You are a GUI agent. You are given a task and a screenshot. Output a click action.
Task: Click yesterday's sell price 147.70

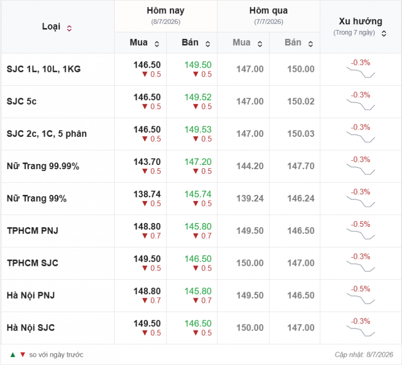click(301, 166)
